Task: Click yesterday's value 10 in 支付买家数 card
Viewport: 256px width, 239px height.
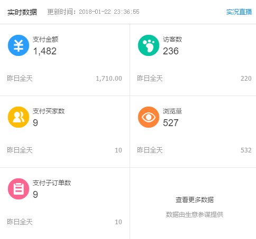Action: click(x=118, y=150)
